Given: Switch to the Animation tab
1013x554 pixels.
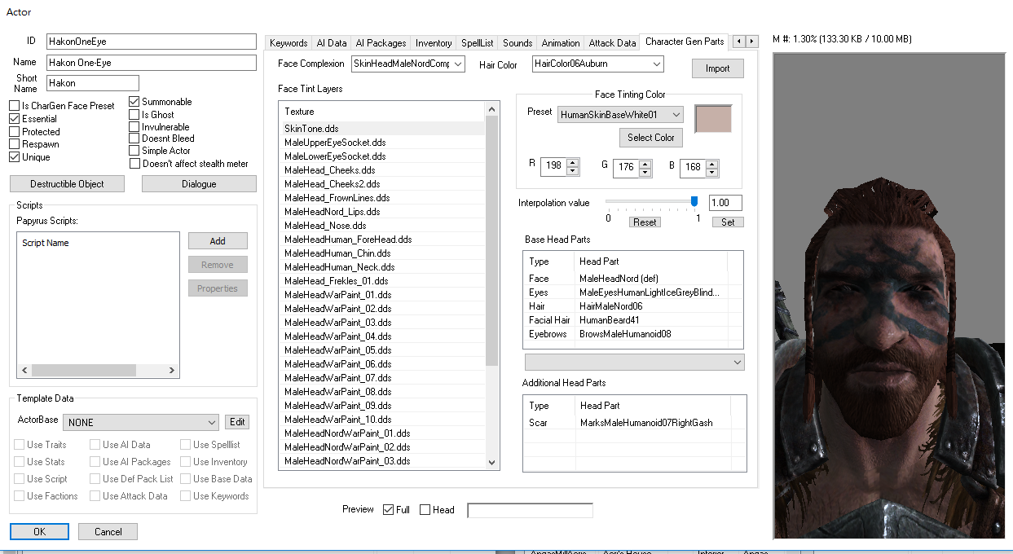Looking at the screenshot, I should point(561,43).
